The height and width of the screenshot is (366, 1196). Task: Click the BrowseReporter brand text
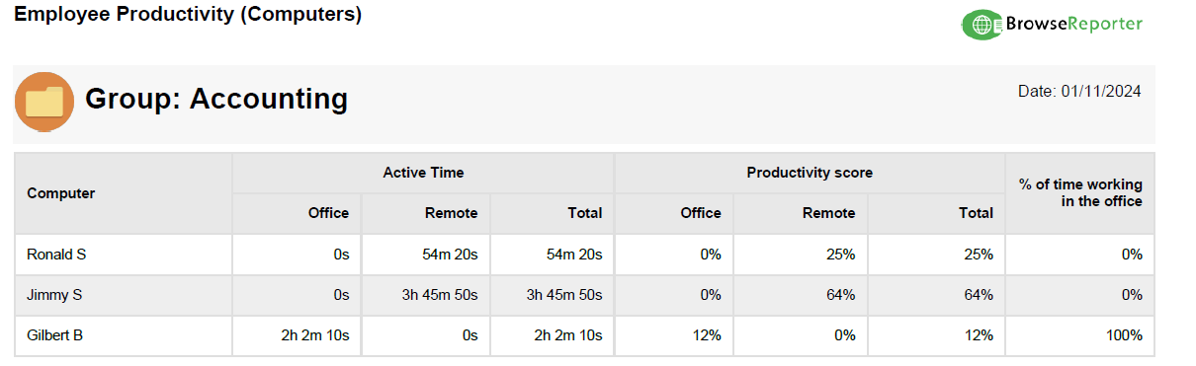(1072, 24)
